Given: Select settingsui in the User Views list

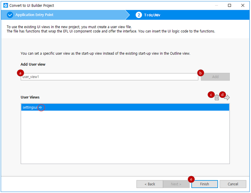Looking at the screenshot, I should click(x=30, y=107).
